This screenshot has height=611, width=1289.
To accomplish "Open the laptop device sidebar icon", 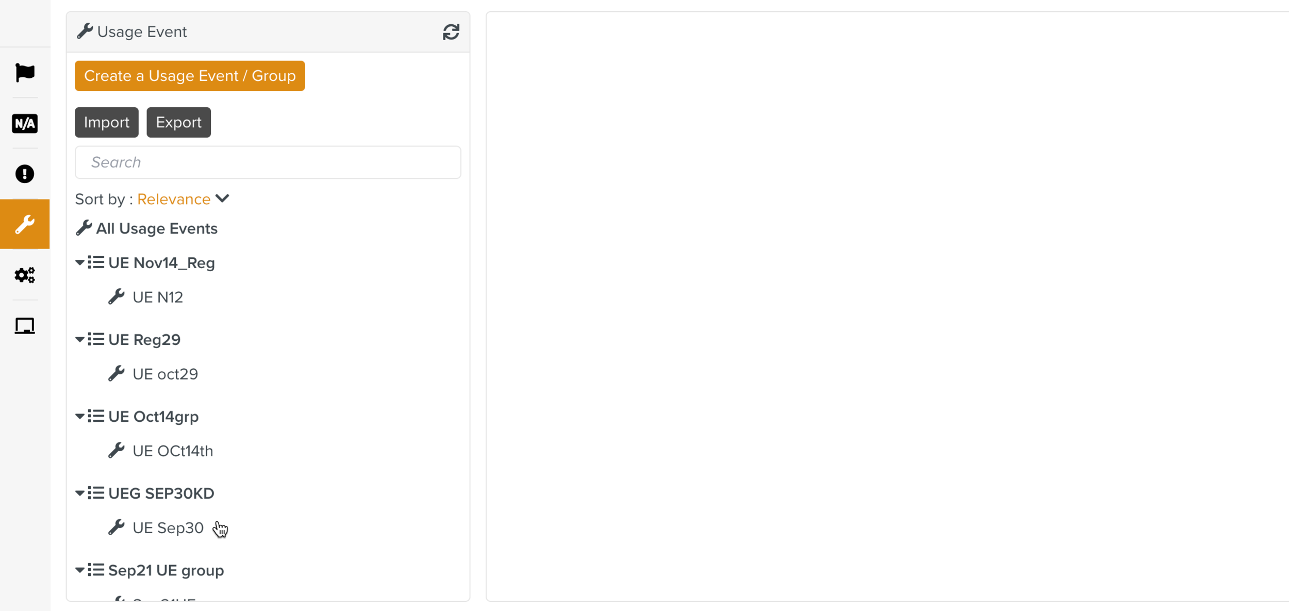I will [x=25, y=326].
